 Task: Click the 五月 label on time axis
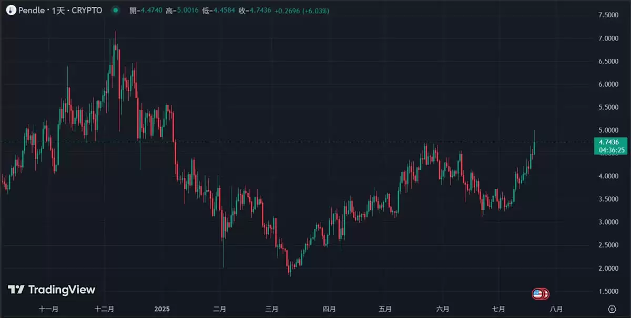point(385,309)
